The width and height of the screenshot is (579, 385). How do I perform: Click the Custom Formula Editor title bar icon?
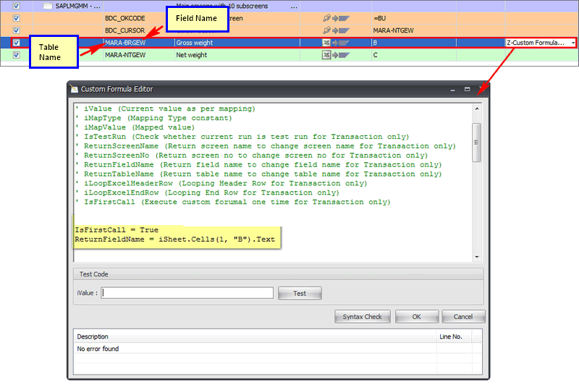tap(73, 90)
